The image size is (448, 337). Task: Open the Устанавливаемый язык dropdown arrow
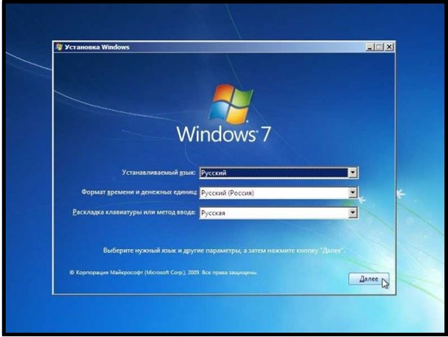[353, 173]
